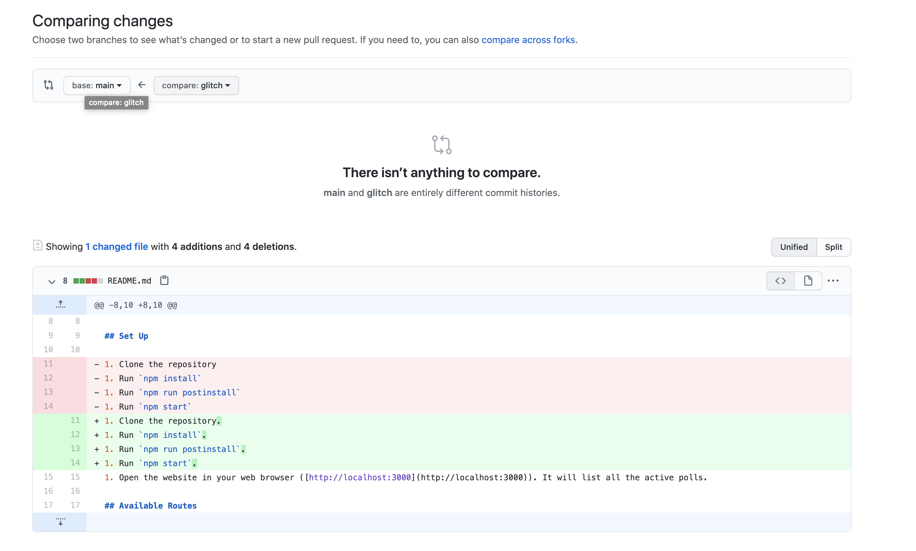Click the changed files icon beside Showing
The image size is (916, 551).
37,245
